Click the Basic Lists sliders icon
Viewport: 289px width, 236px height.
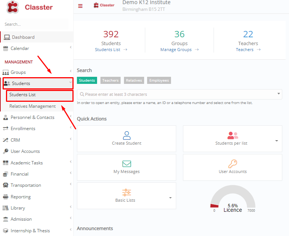point(127,192)
